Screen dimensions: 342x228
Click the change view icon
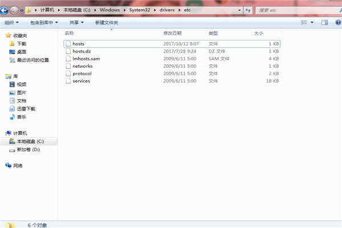(x=304, y=22)
